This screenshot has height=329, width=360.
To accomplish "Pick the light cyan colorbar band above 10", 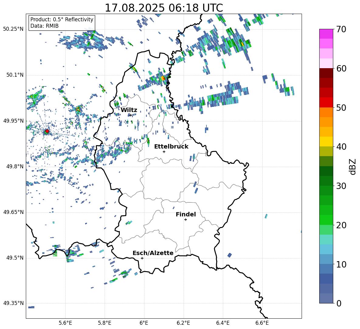I will 326,249.
